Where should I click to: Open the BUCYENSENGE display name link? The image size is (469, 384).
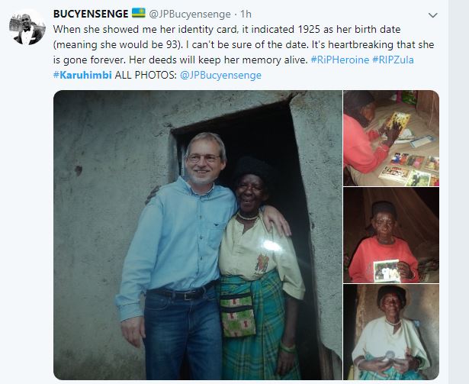click(91, 14)
